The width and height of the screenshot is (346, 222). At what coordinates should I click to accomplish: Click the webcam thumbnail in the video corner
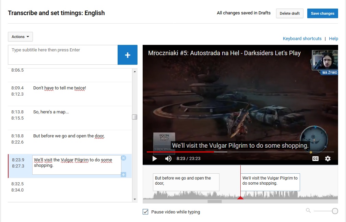pyautogui.click(x=325, y=60)
